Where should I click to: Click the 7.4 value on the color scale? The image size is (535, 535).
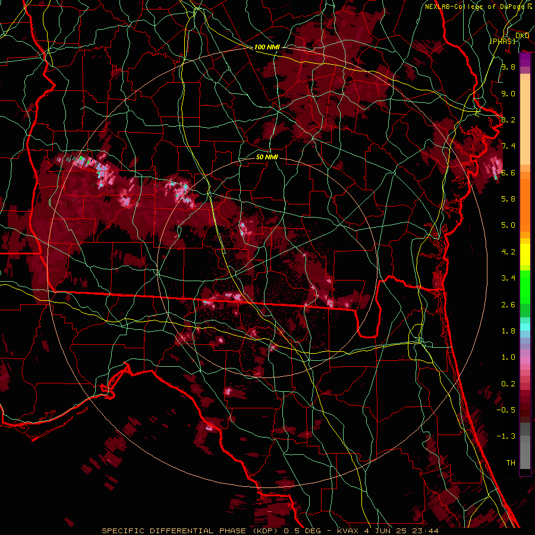[x=508, y=146]
